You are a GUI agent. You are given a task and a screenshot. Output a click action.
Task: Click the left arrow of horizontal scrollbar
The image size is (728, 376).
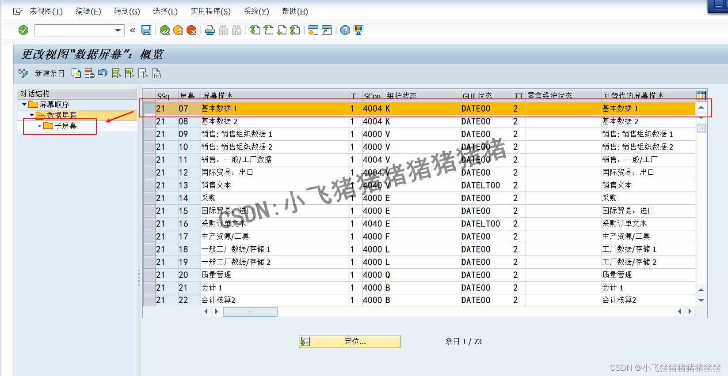206,312
